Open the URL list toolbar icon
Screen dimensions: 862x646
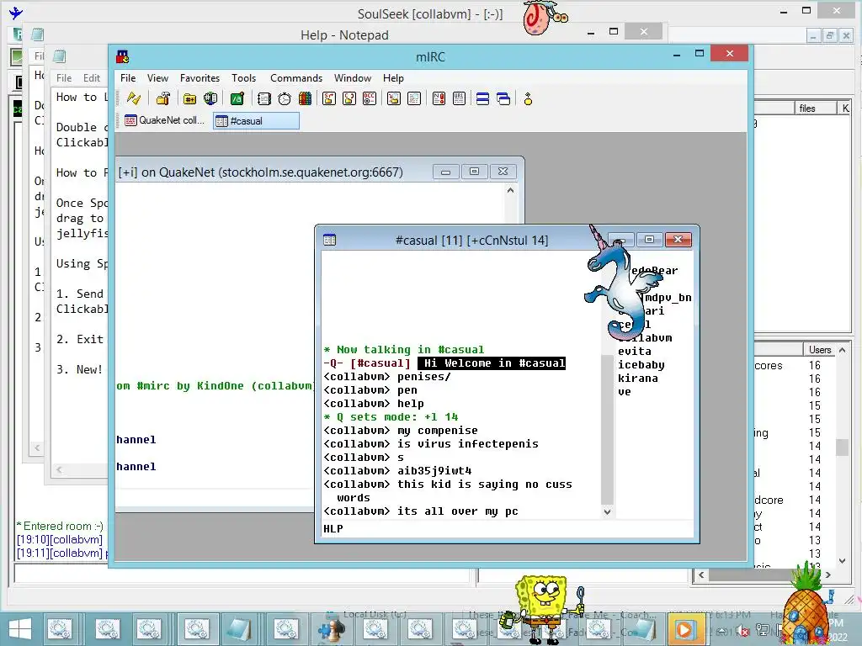coord(459,99)
